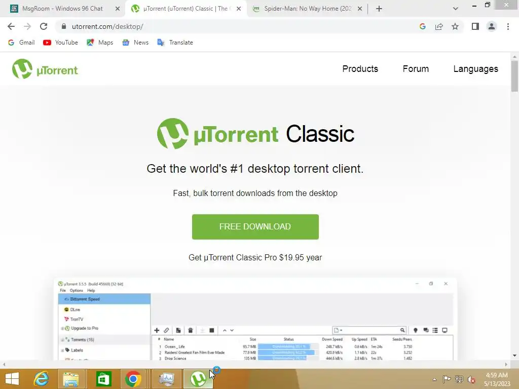Click the horizontal scroll right arrow
This screenshot has width=519, height=389.
point(506,365)
